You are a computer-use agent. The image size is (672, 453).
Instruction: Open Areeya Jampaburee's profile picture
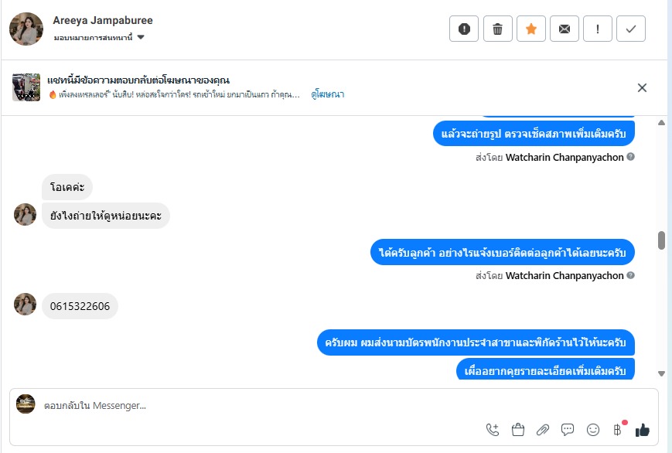(26, 29)
